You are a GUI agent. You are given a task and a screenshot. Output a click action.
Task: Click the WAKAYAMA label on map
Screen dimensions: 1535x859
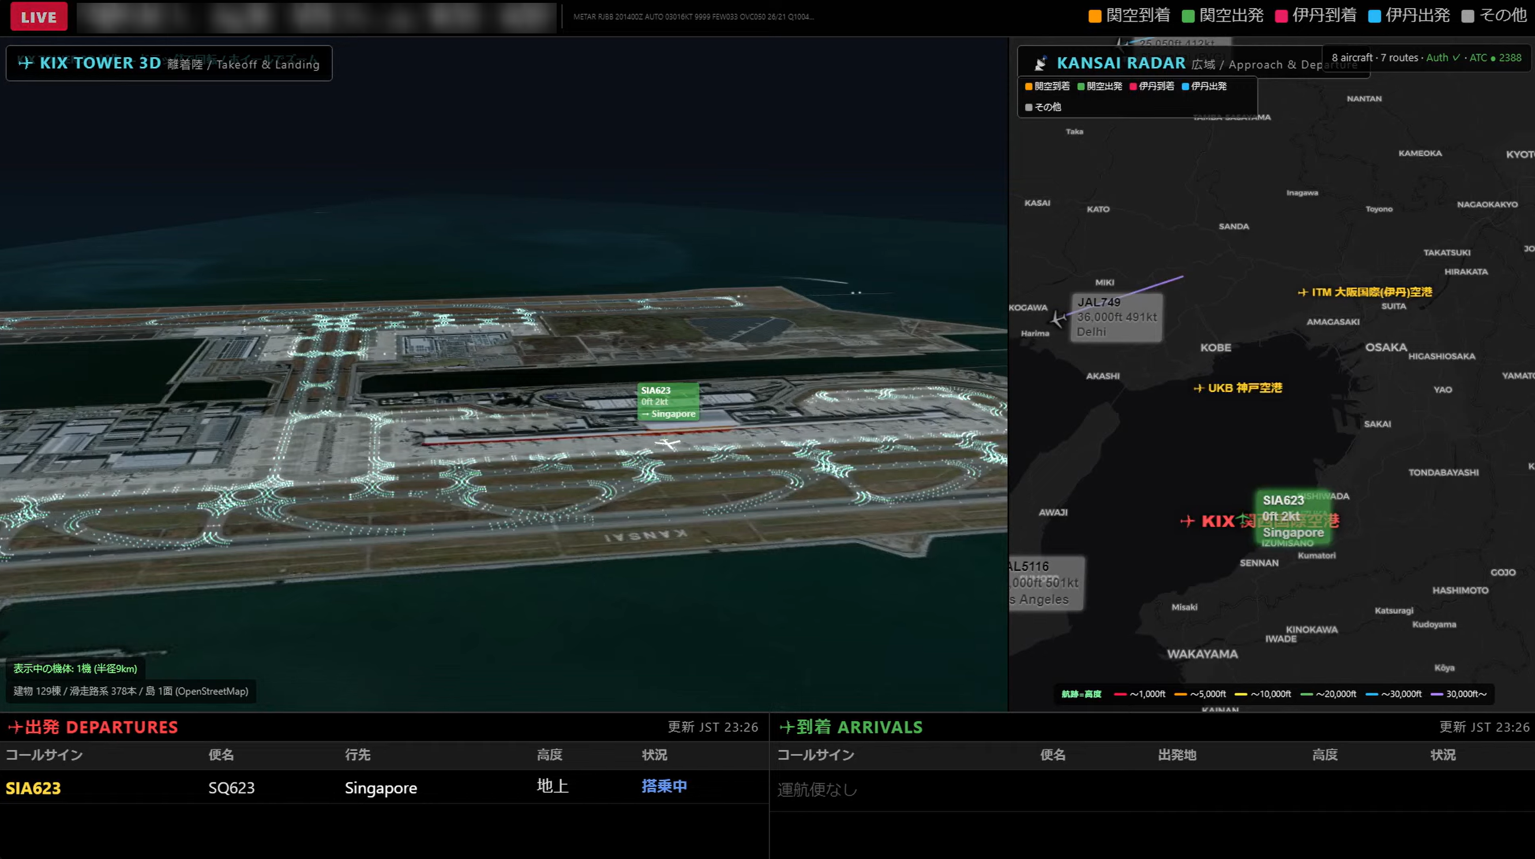[1202, 654]
